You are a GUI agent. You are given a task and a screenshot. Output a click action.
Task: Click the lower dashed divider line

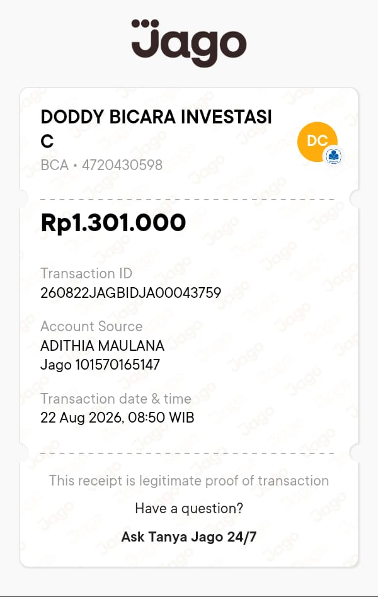[187, 453]
